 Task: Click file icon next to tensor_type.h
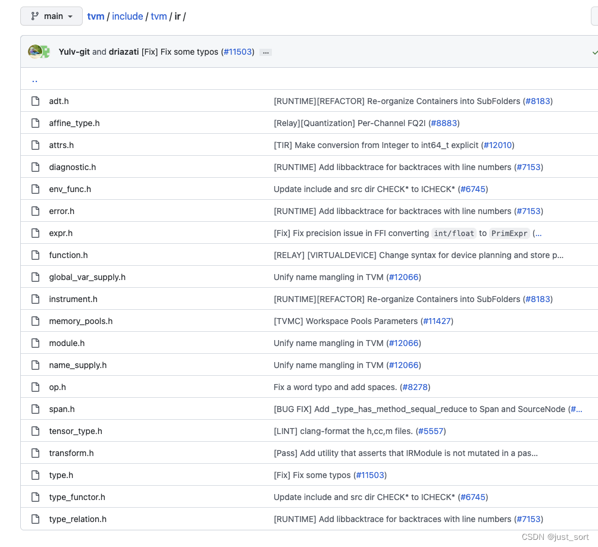[x=36, y=431]
